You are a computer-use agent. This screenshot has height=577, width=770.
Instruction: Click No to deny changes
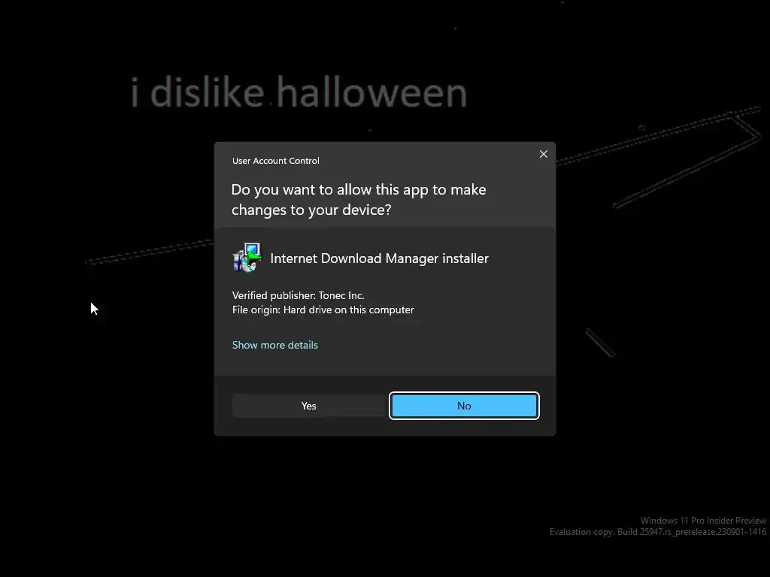click(464, 406)
